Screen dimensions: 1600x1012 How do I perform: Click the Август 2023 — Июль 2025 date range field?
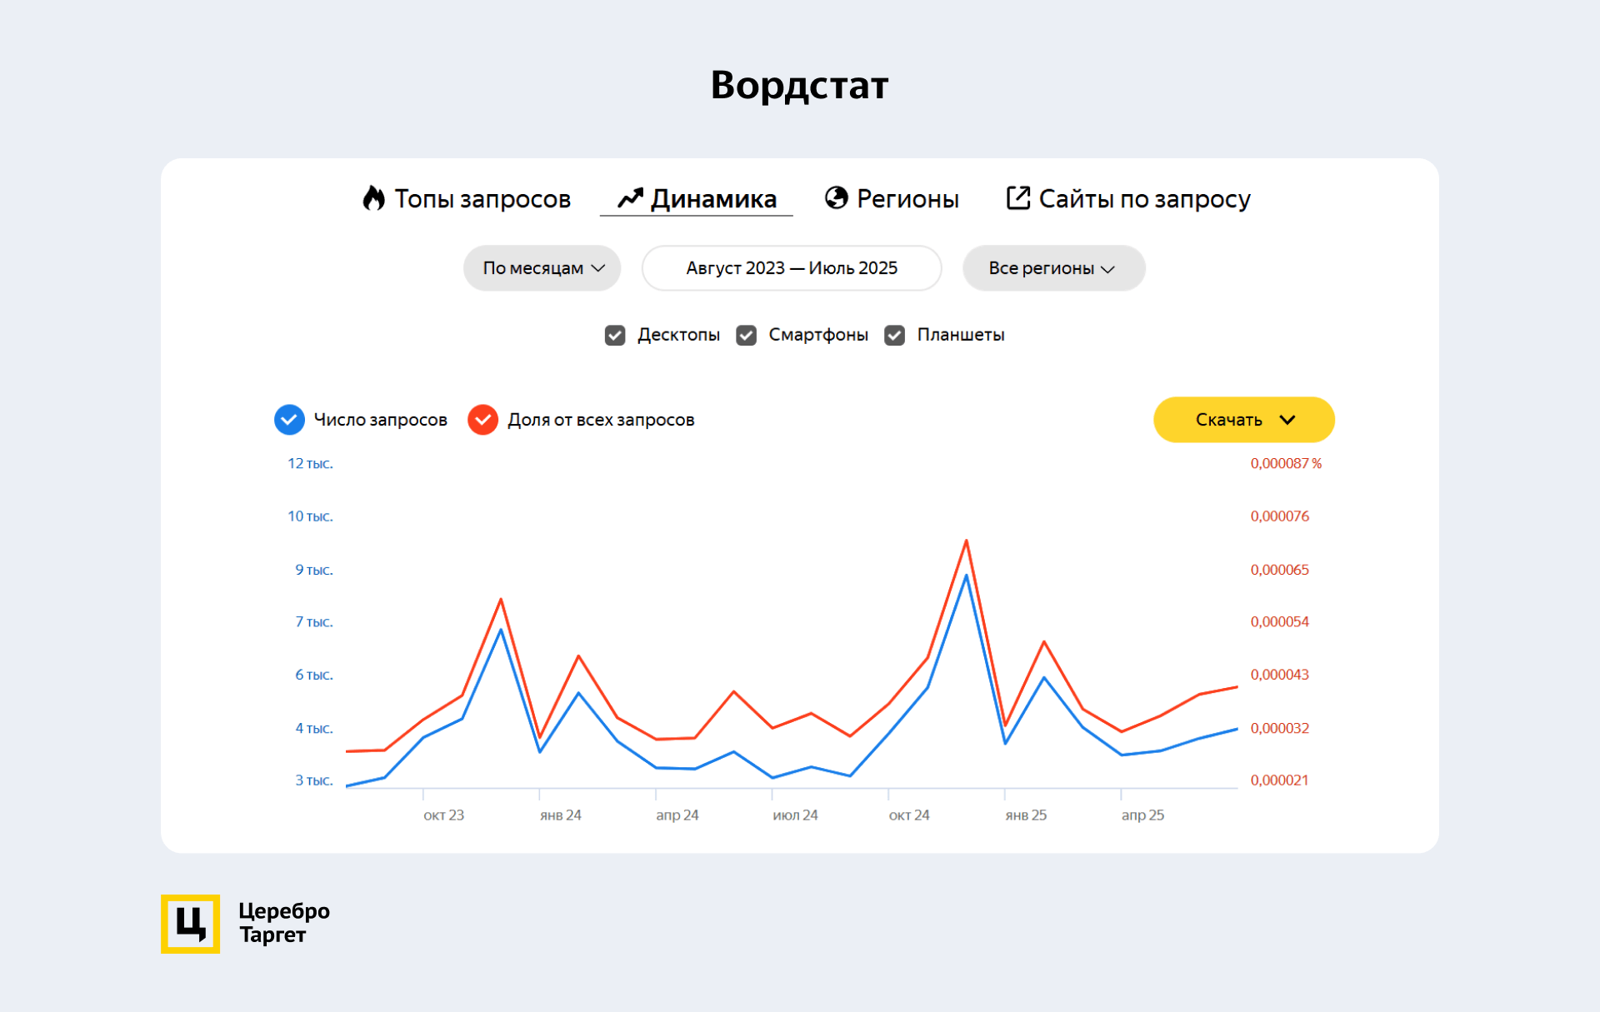792,268
